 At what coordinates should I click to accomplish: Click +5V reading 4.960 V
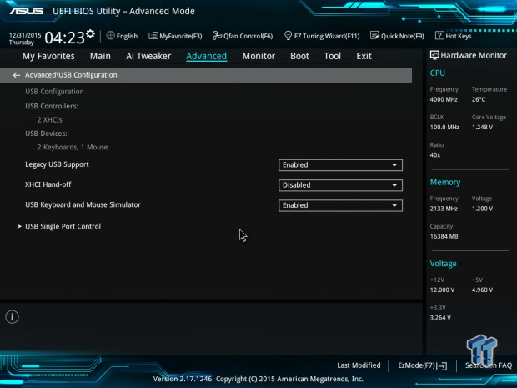point(482,290)
